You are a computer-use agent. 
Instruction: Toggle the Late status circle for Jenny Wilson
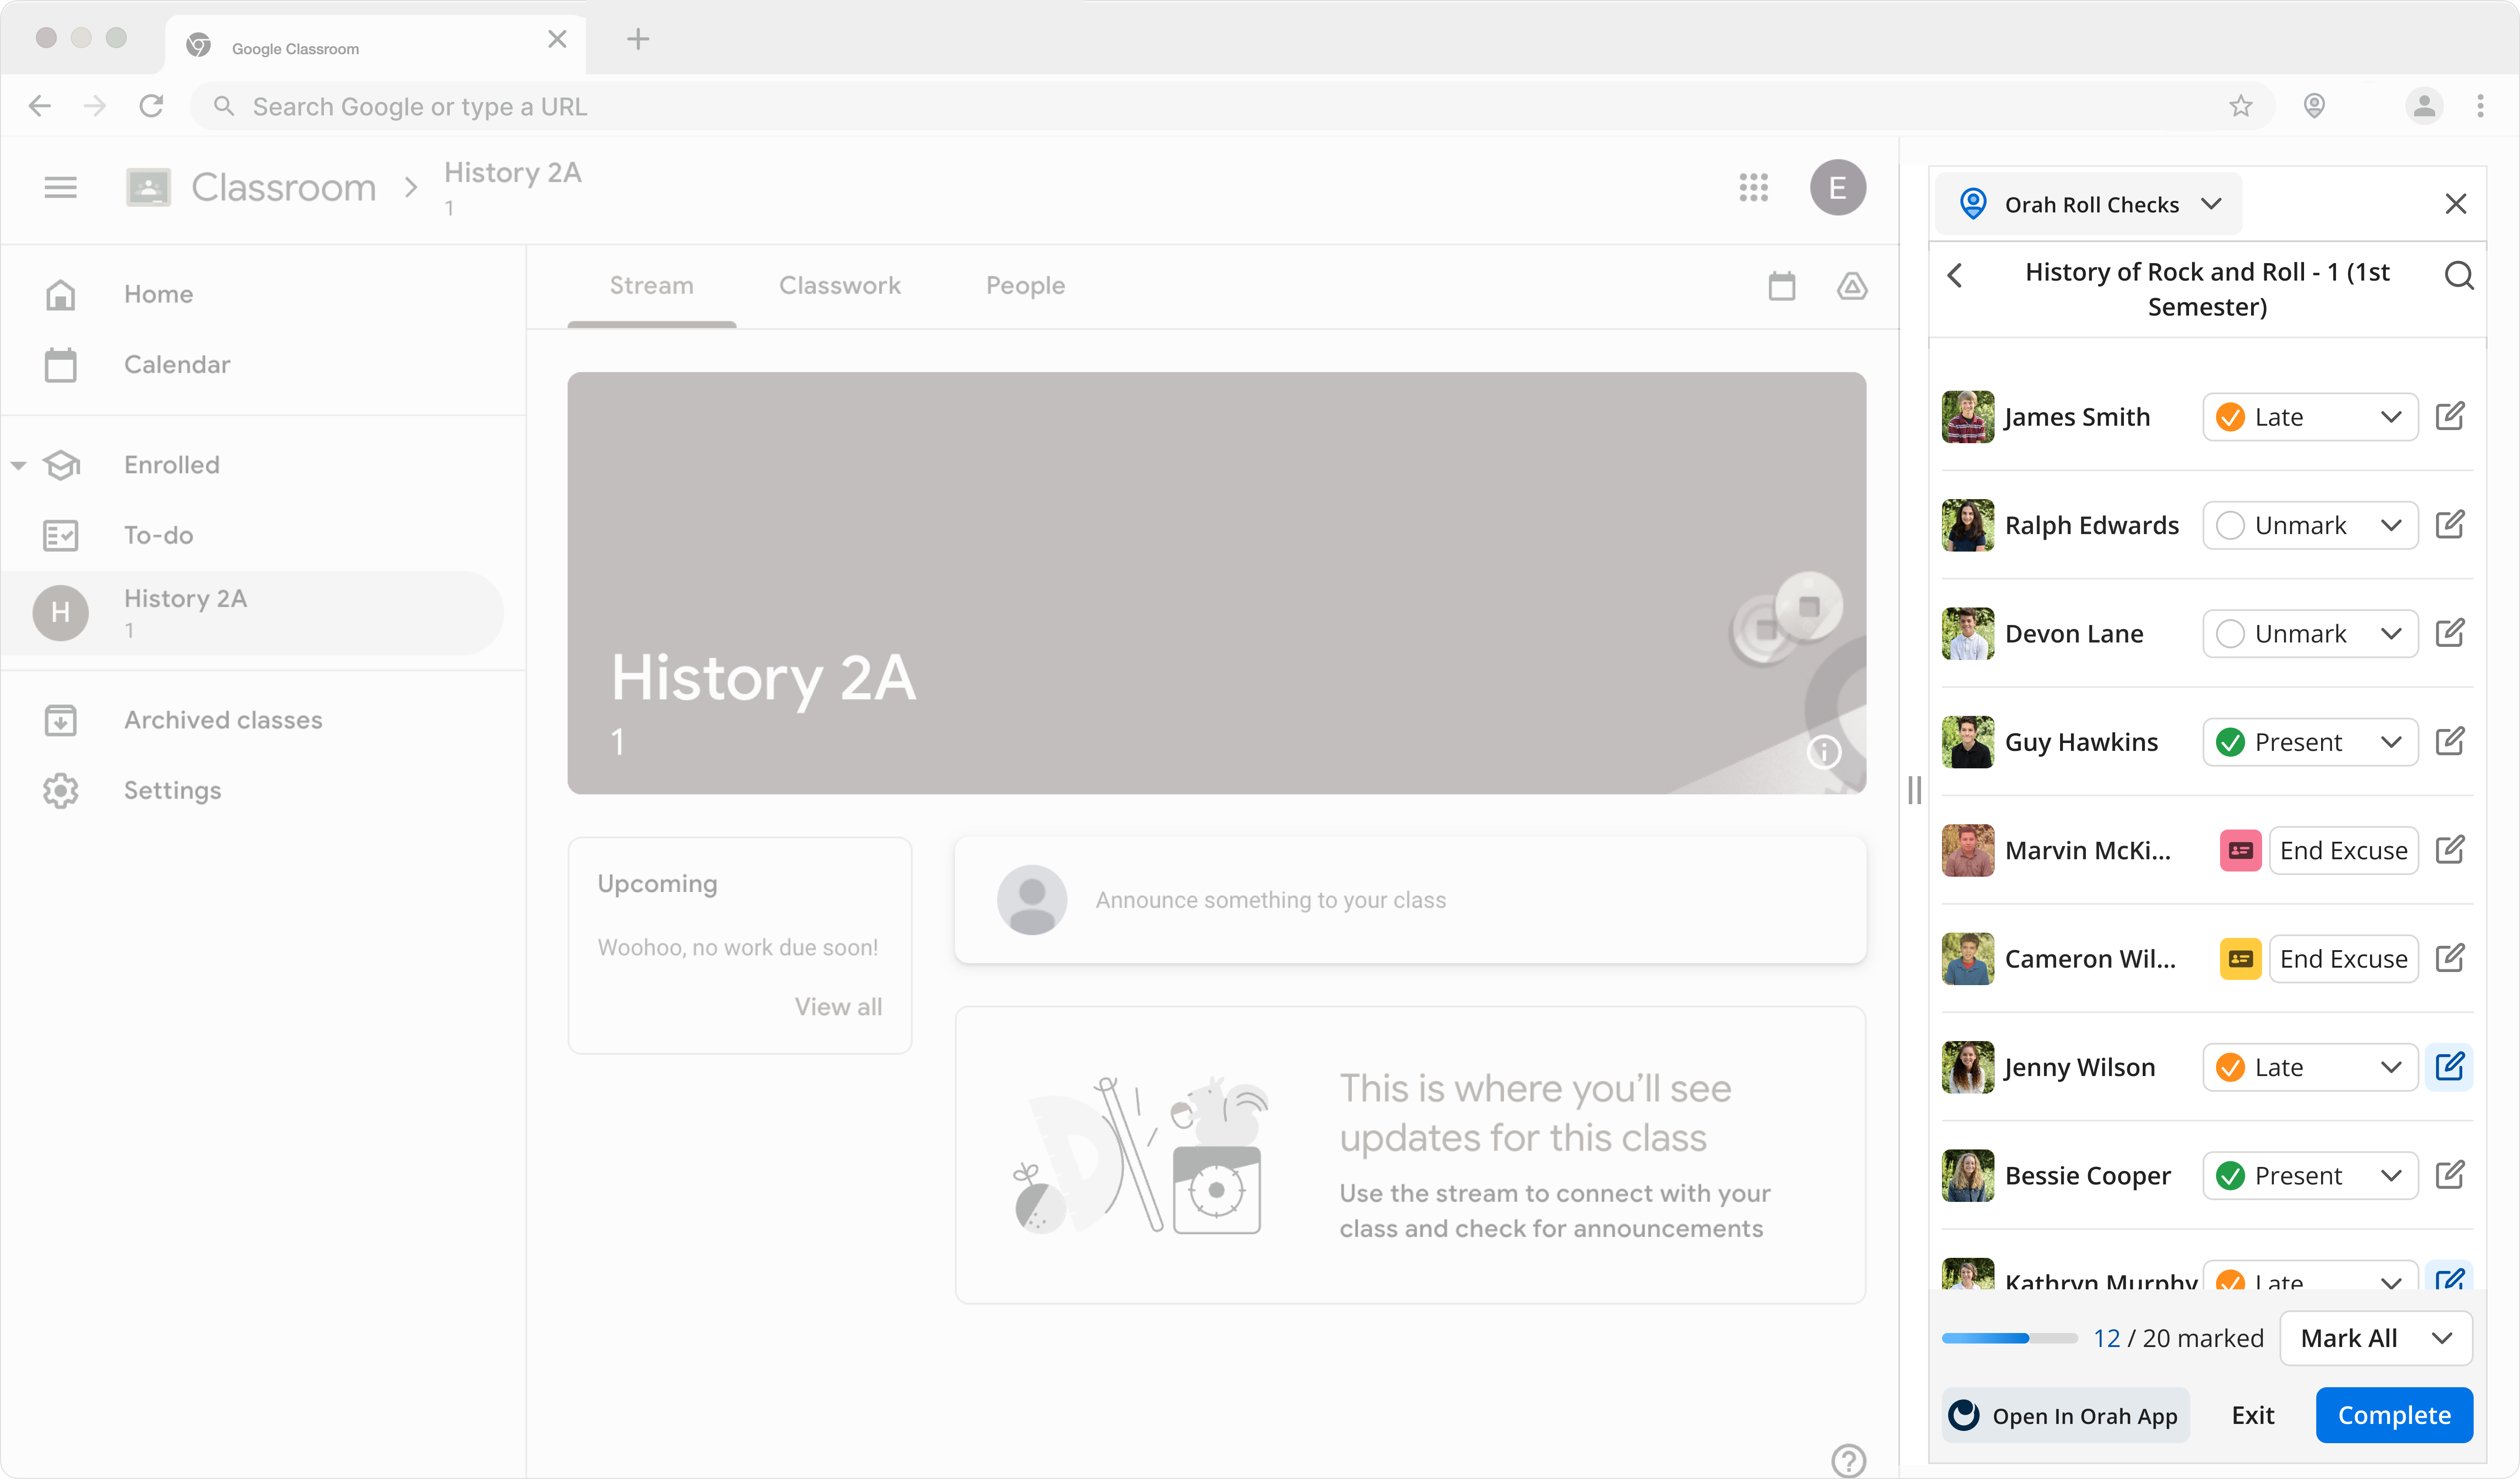point(2230,1067)
